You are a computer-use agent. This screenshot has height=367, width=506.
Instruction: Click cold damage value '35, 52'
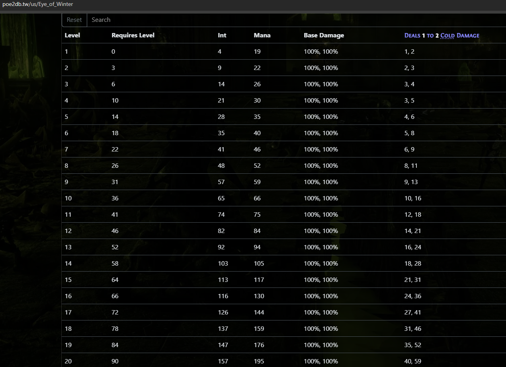click(x=413, y=345)
